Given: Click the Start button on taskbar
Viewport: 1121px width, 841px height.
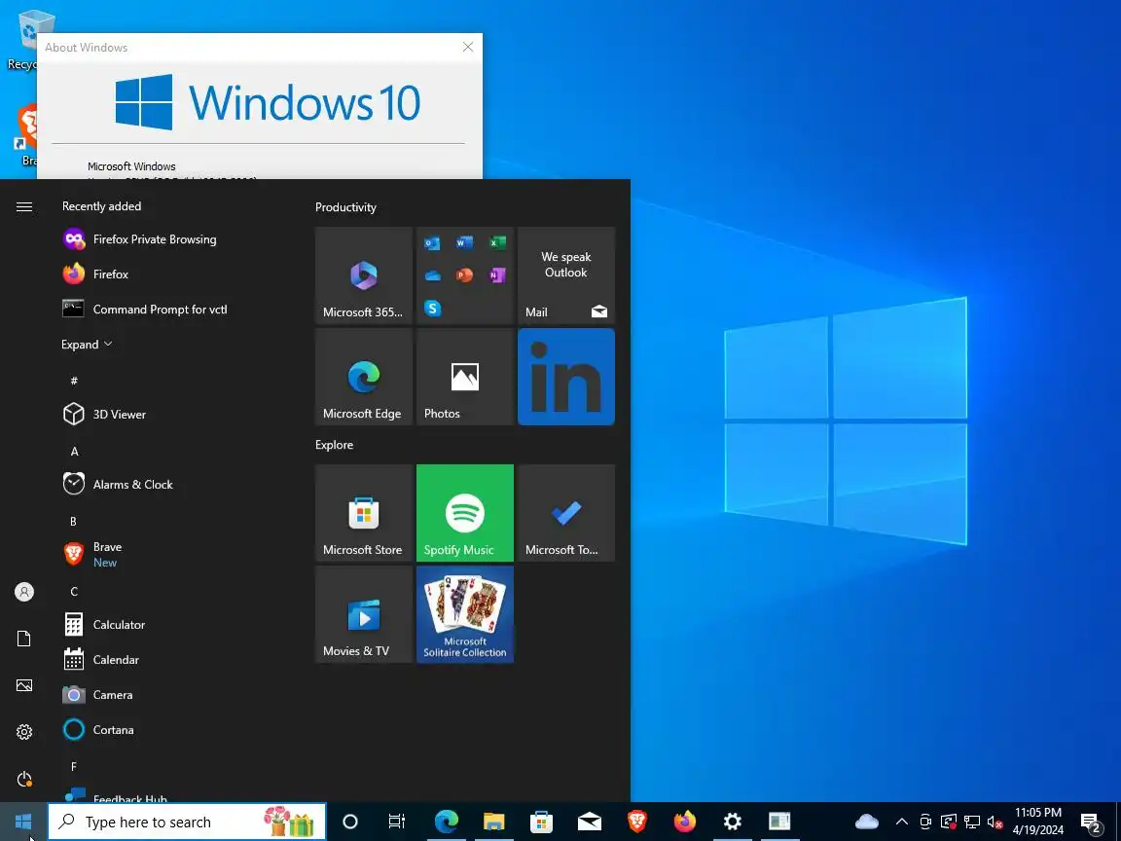Looking at the screenshot, I should (23, 822).
